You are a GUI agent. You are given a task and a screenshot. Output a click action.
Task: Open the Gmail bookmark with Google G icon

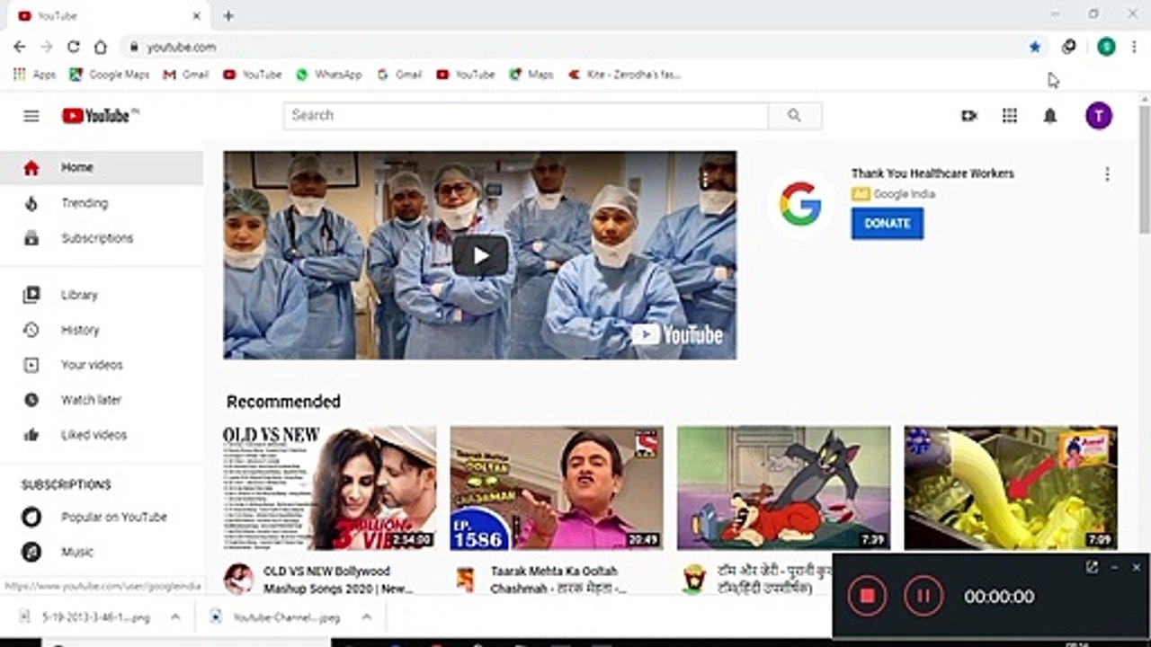coord(399,75)
